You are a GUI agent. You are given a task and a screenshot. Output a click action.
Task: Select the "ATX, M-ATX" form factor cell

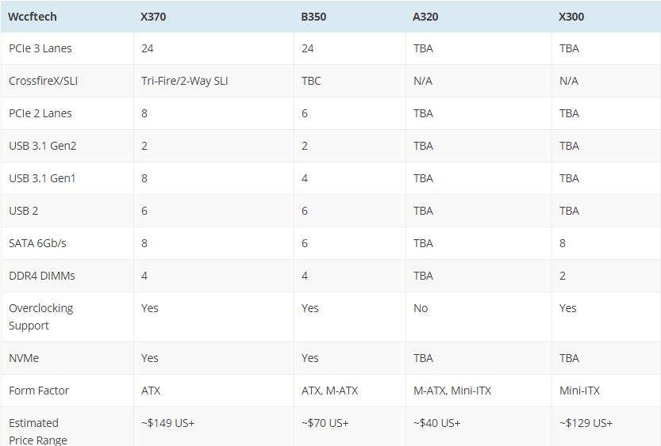pyautogui.click(x=329, y=391)
